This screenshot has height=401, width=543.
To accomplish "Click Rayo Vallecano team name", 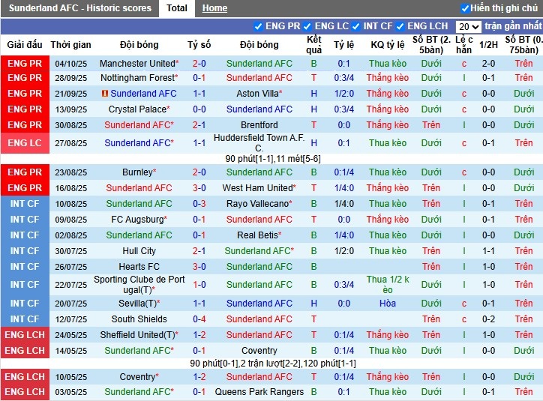I will click(258, 204).
